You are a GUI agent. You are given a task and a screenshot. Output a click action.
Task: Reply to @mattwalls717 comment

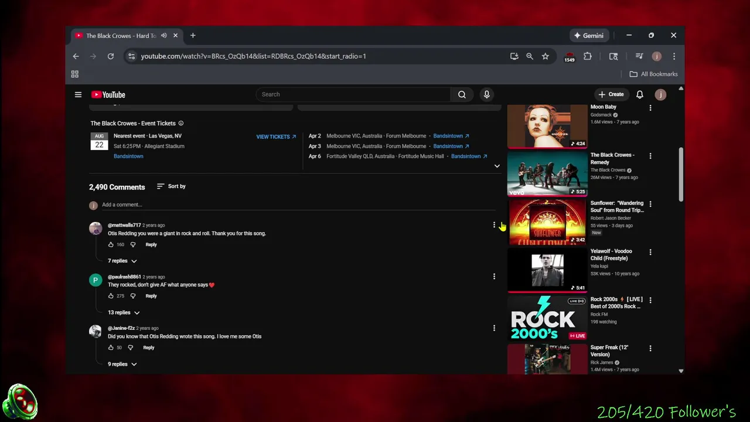tap(151, 244)
